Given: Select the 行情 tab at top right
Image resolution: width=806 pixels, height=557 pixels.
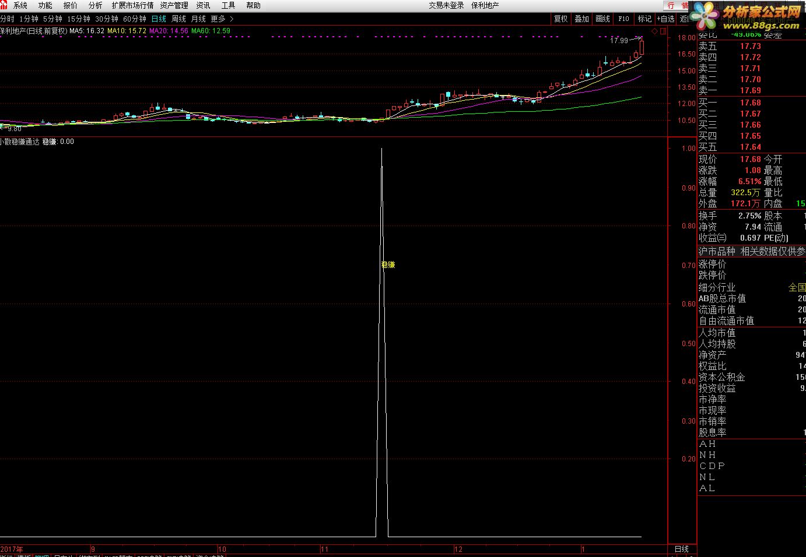Looking at the screenshot, I should tap(677, 5).
